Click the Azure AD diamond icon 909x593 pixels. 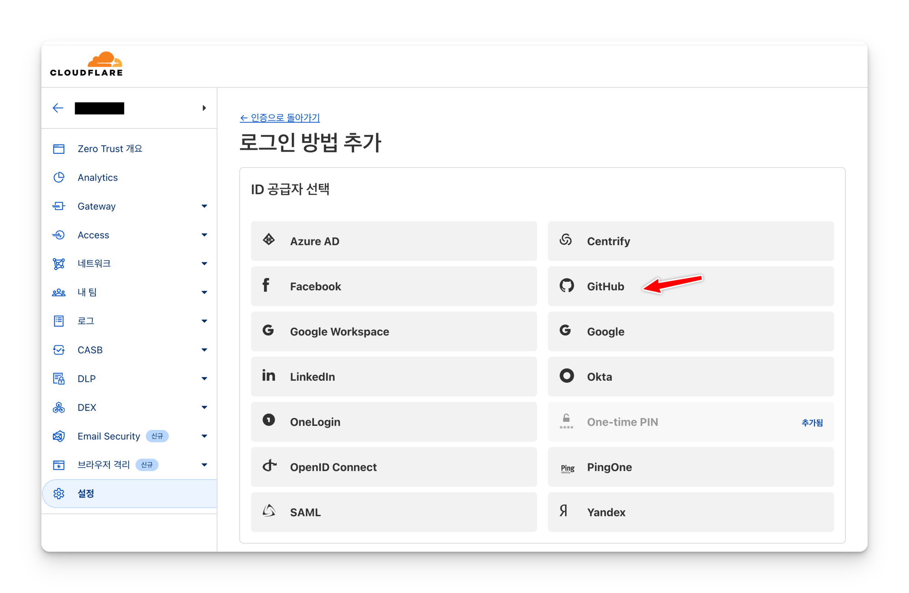coord(269,239)
